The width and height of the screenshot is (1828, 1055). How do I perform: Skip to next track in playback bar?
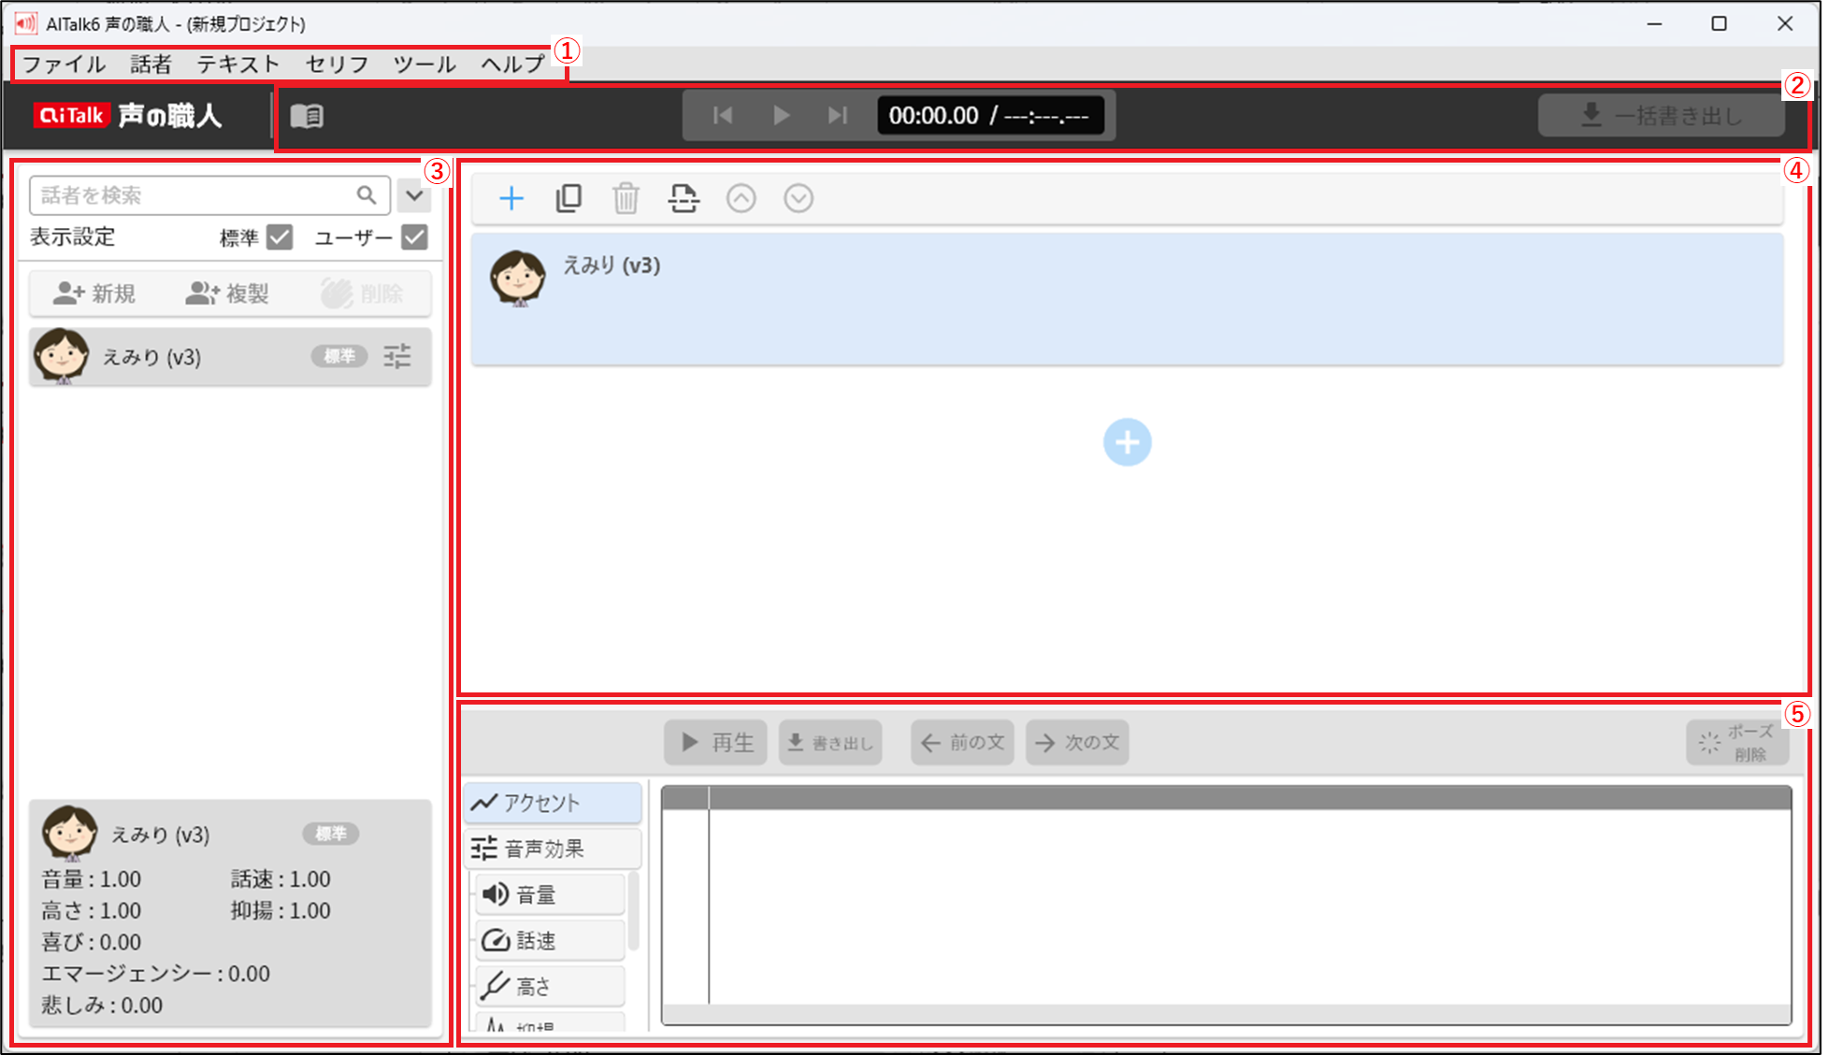point(838,116)
